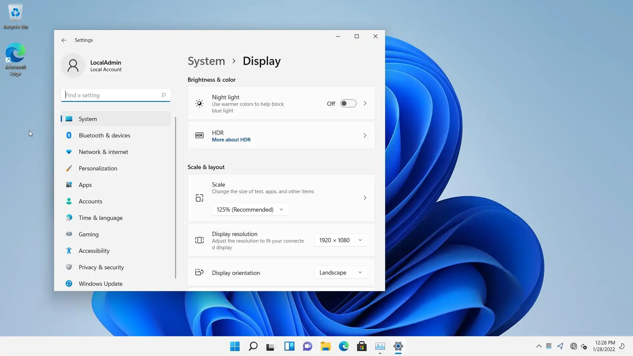The image size is (633, 356).
Task: Open Widgets from the taskbar
Action: pos(289,346)
